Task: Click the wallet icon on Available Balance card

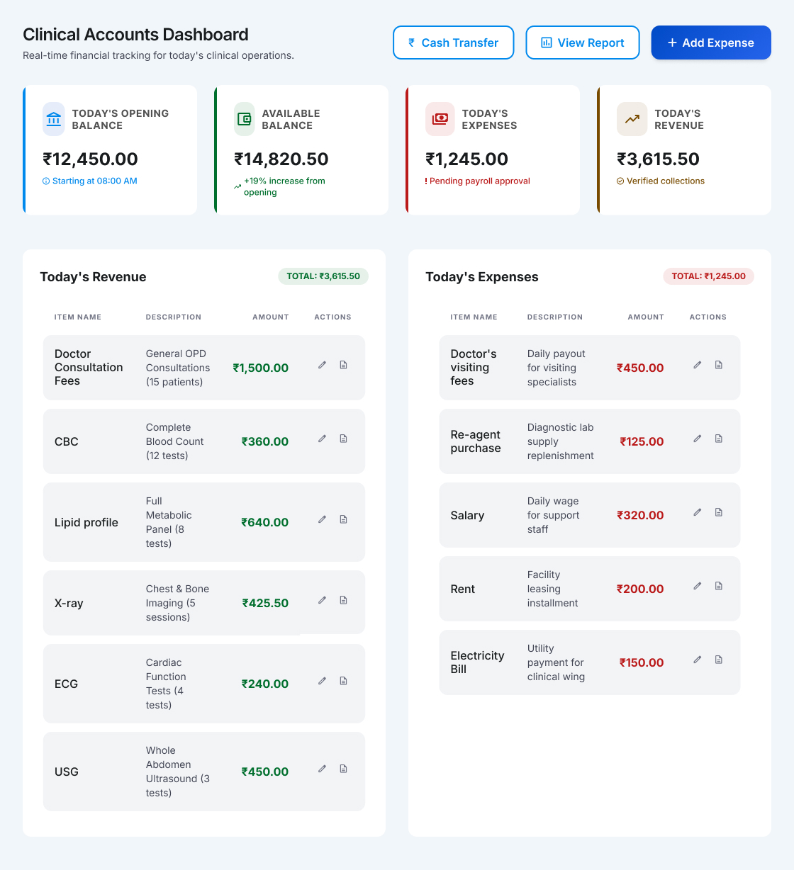Action: pos(245,119)
